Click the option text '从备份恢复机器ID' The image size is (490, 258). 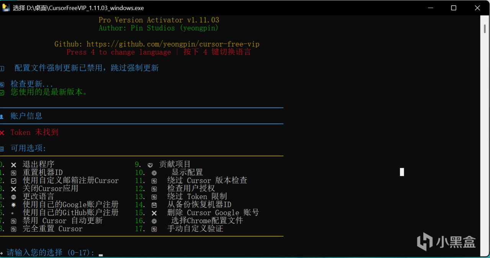199,205
